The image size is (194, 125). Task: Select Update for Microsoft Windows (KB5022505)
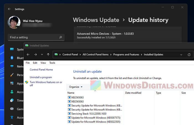point(94,122)
